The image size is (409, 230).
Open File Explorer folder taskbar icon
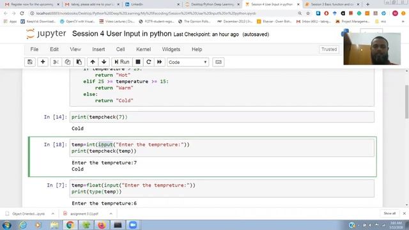coord(54,225)
